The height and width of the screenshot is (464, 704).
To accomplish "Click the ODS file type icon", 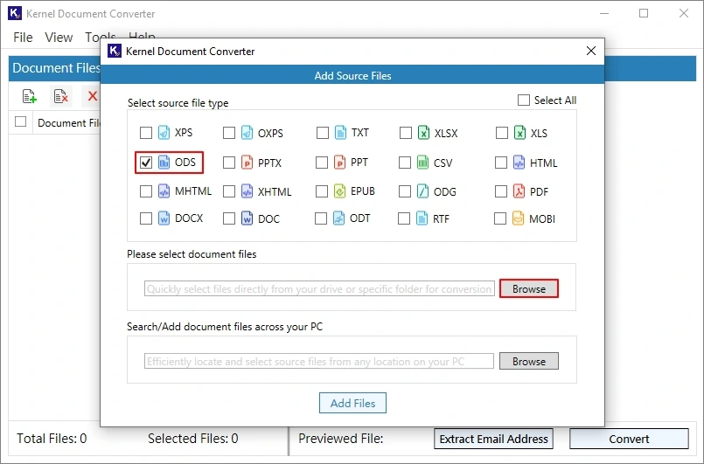I will point(164,162).
